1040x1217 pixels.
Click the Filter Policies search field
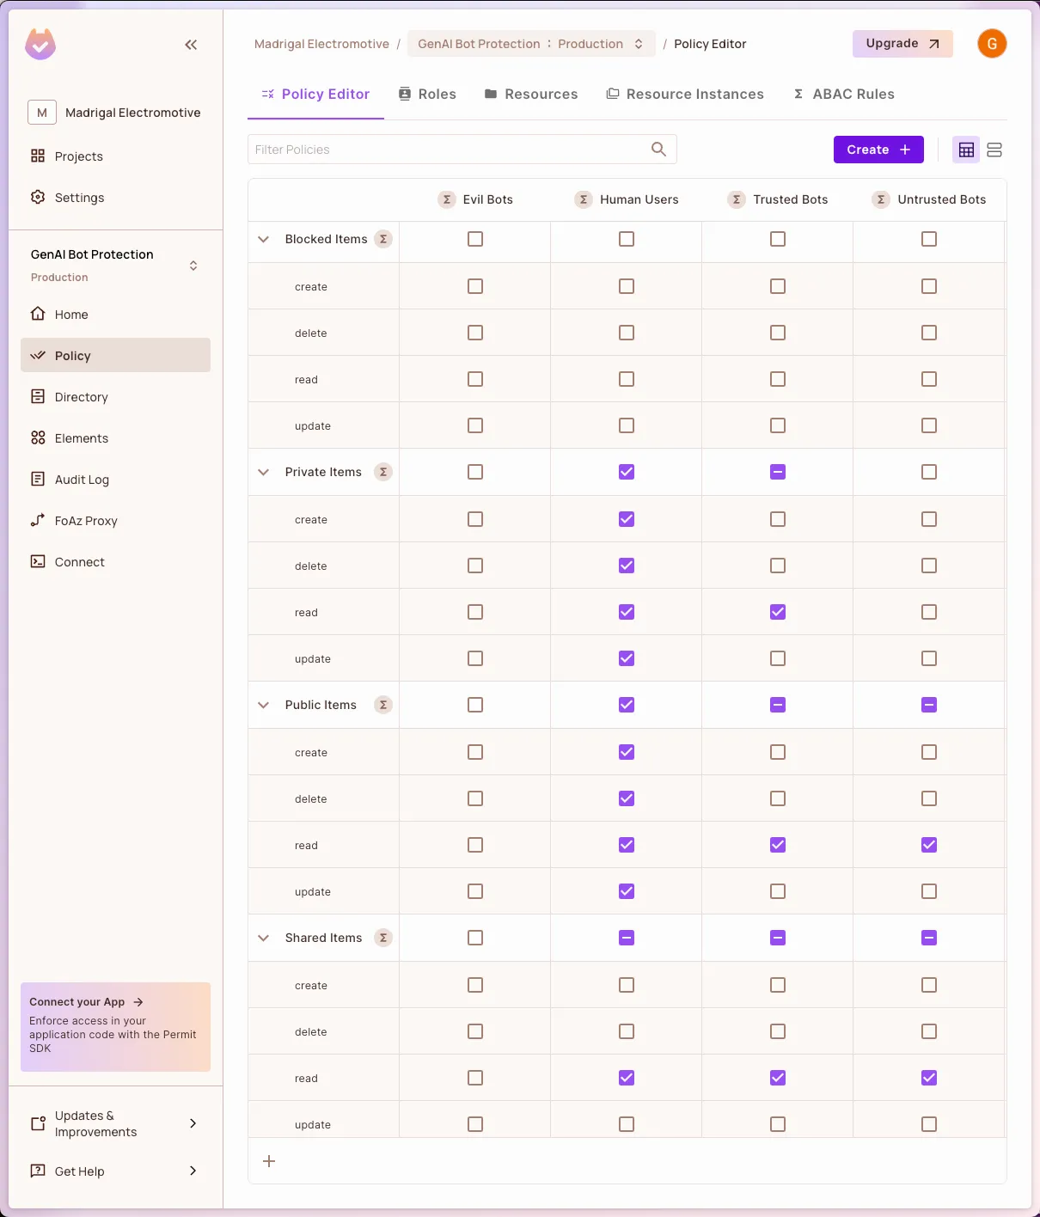[447, 150]
